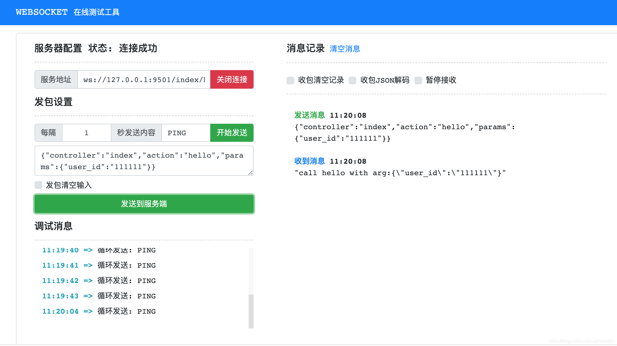The width and height of the screenshot is (617, 346).
Task: Click the debug log scrollbar thumb
Action: [x=251, y=311]
